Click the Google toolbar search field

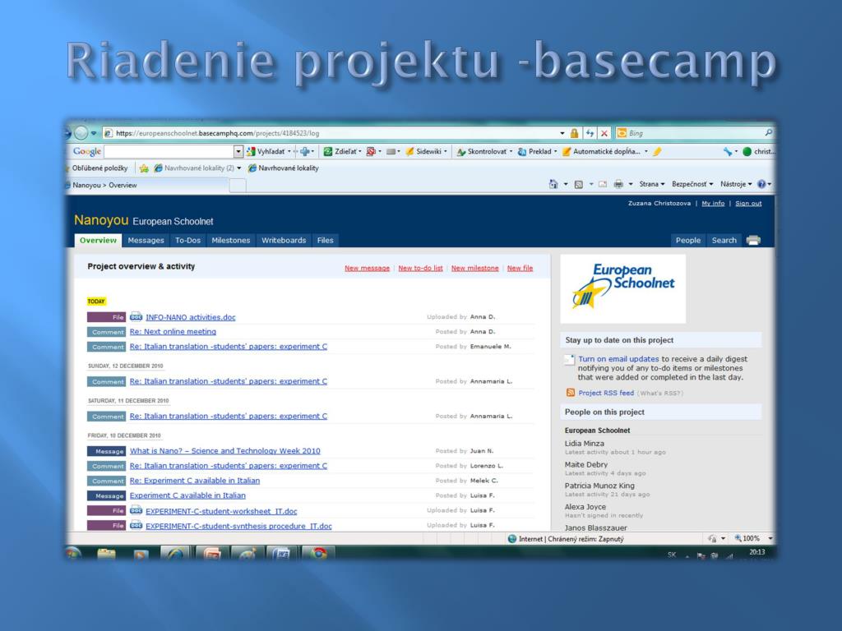169,152
